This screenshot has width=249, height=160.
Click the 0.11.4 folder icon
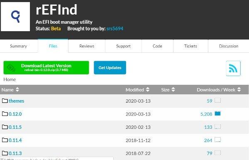(x=5, y=140)
